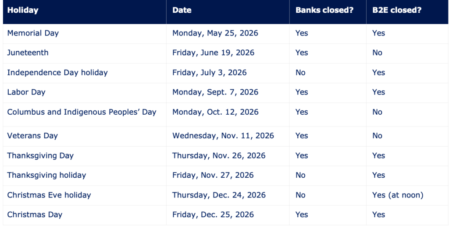The height and width of the screenshot is (236, 449).
Task: Click the Independence Day holiday cell
Action: (57, 73)
